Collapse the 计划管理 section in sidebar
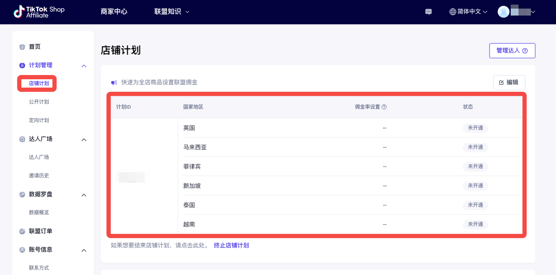The width and height of the screenshot is (556, 275). pos(84,65)
